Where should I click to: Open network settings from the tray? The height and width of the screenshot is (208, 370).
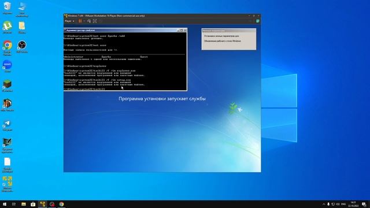pos(333,204)
